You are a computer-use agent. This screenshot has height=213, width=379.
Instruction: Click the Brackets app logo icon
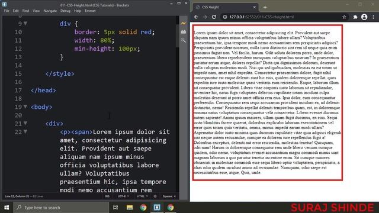point(4,4)
